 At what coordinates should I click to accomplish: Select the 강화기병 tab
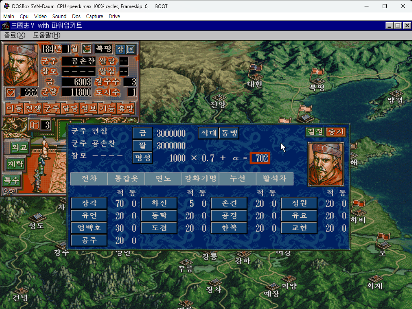click(x=200, y=179)
